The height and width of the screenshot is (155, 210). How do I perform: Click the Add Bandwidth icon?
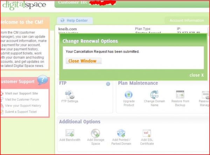click(70, 133)
